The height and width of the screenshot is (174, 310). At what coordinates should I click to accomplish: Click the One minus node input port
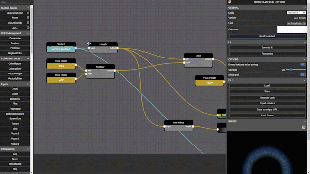point(165,127)
